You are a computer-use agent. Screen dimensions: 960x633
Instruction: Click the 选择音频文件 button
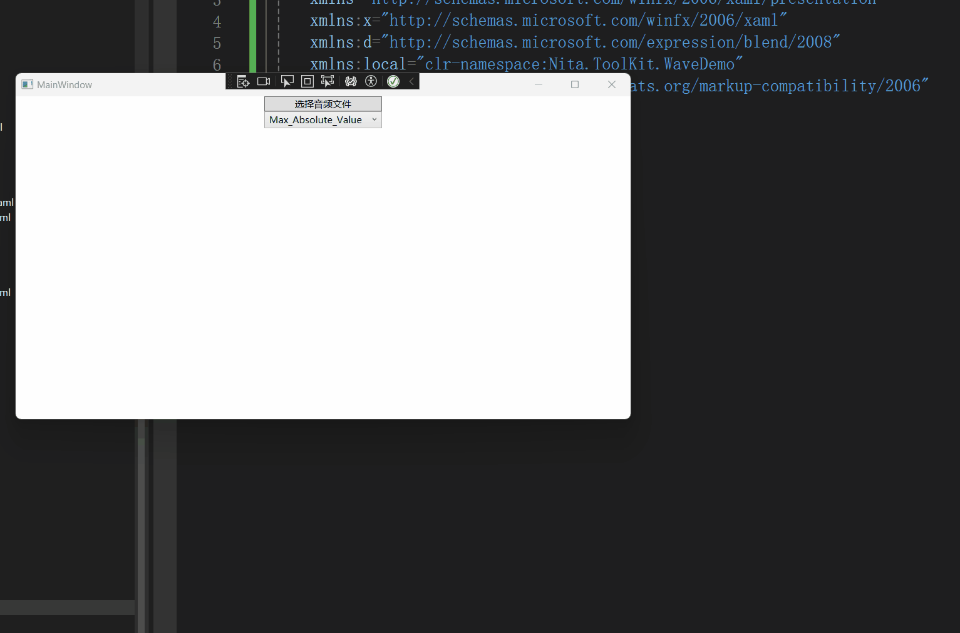tap(323, 103)
